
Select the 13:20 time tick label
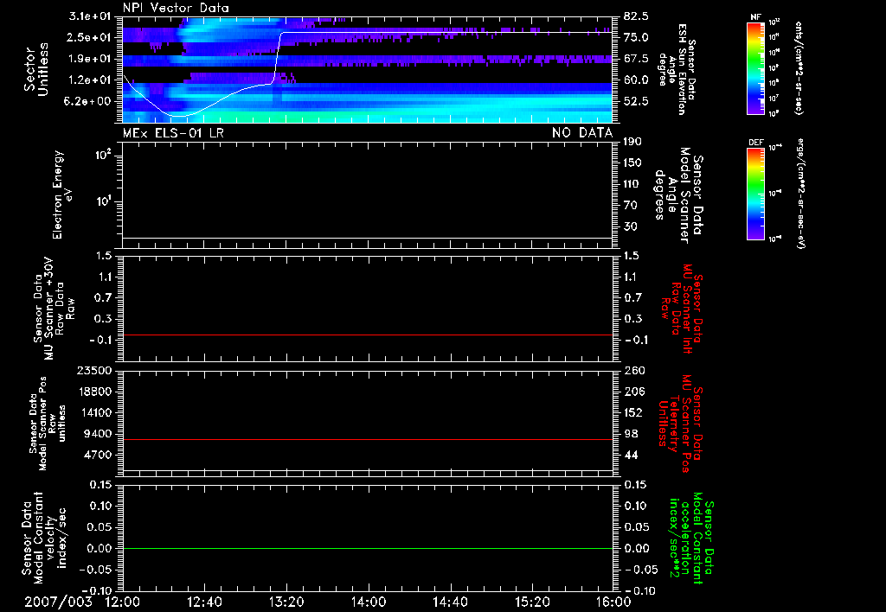pyautogui.click(x=286, y=602)
